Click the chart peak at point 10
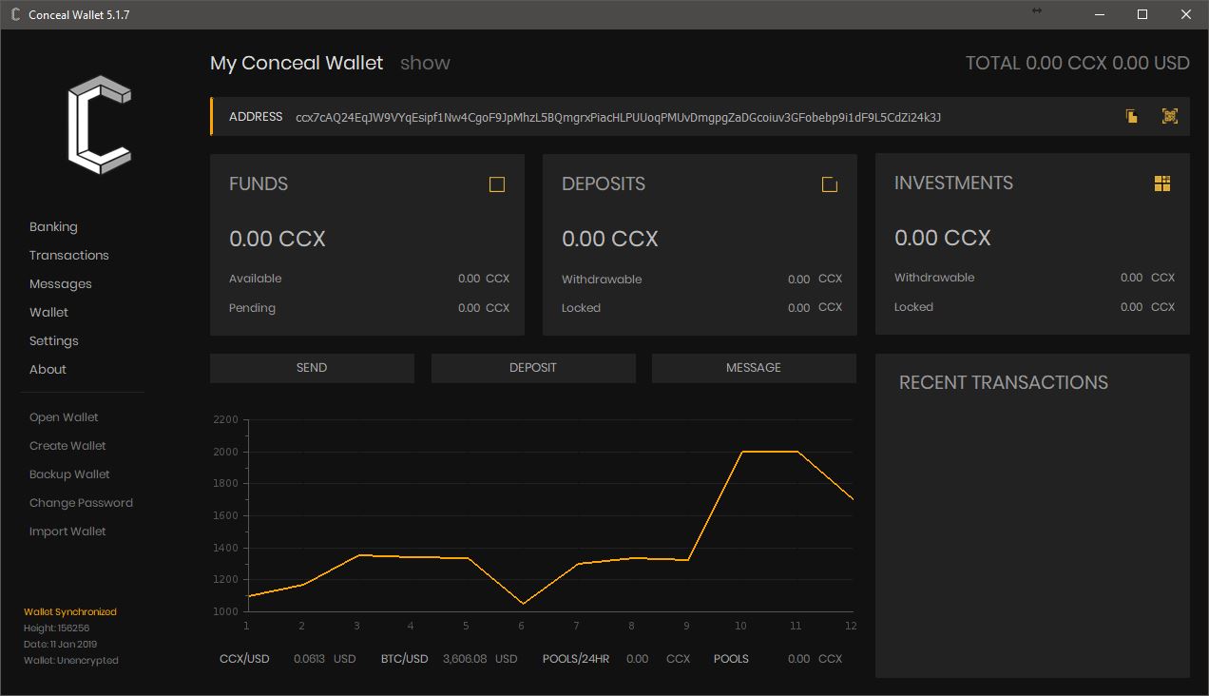 coord(741,452)
